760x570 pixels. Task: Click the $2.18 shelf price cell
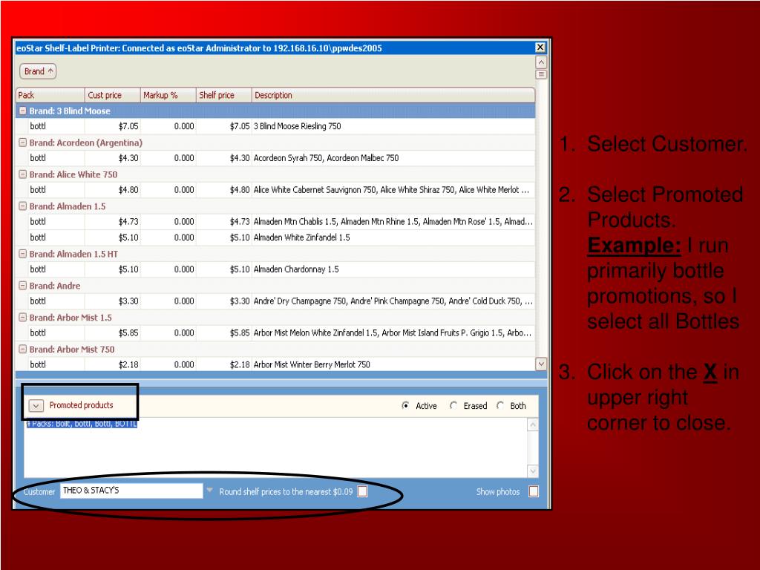(224, 364)
